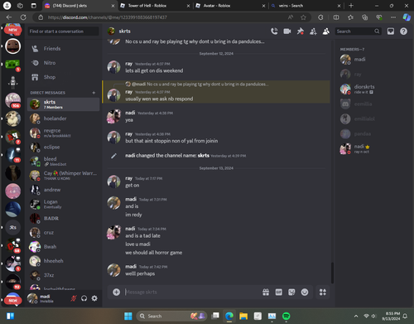414x324 pixels.
Task: Click the chat scrollbar thumb
Action: point(332,273)
